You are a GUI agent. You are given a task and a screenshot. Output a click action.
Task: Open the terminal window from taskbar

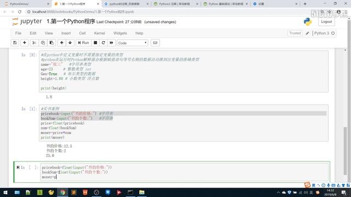pyautogui.click(x=131, y=192)
